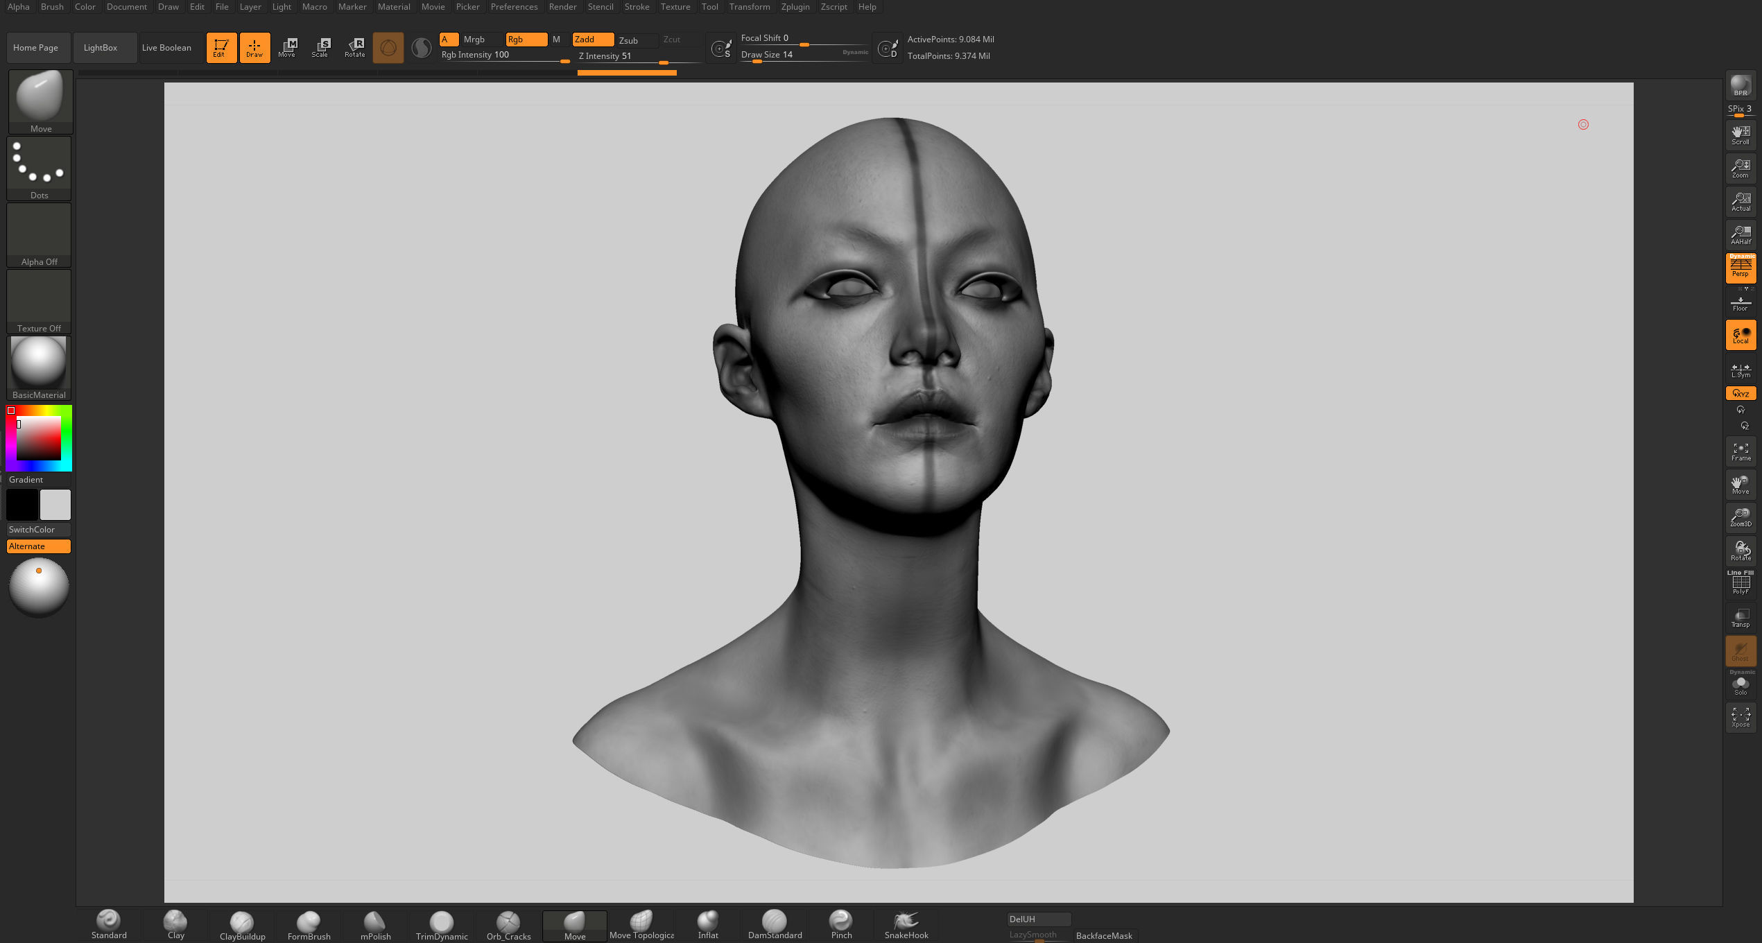Click the BPR render button
Screen dimensions: 1762x943
pos(1741,85)
